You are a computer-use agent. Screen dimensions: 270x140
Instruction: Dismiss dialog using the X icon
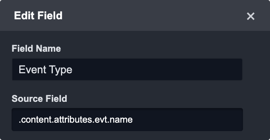tap(251, 16)
